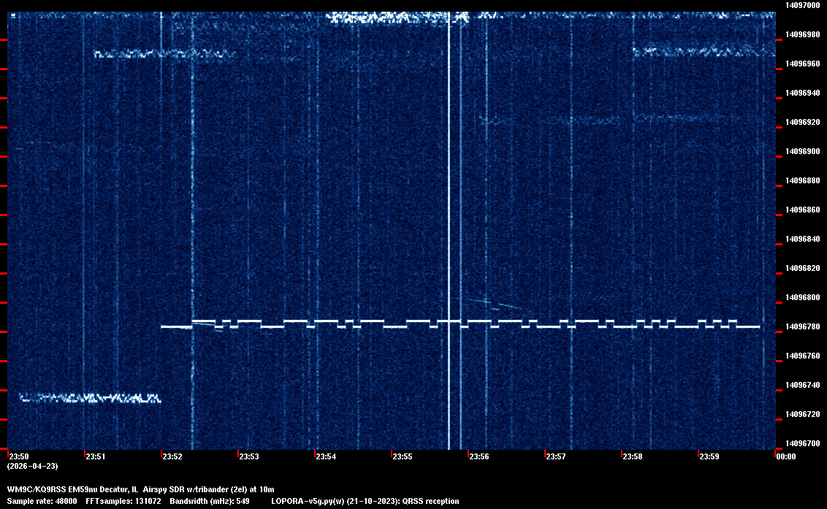Click the 14097000 frequency label
827x509 pixels.
tap(802, 5)
